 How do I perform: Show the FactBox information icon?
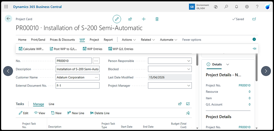point(254,39)
